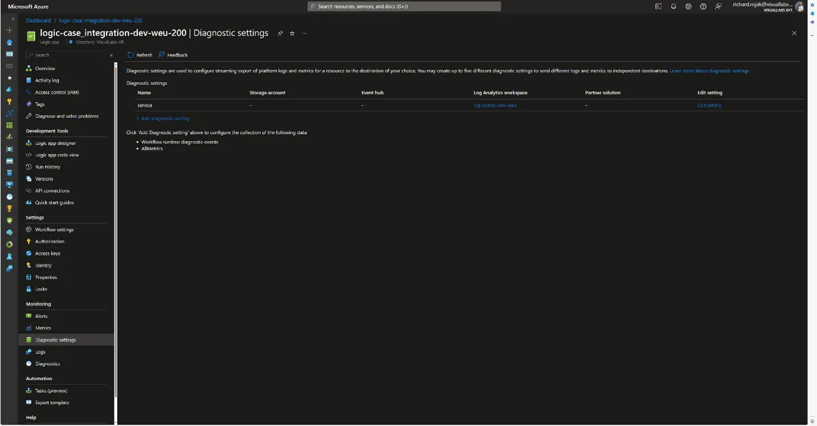Click the global search resources bar
This screenshot has height=426, width=817.
point(404,6)
